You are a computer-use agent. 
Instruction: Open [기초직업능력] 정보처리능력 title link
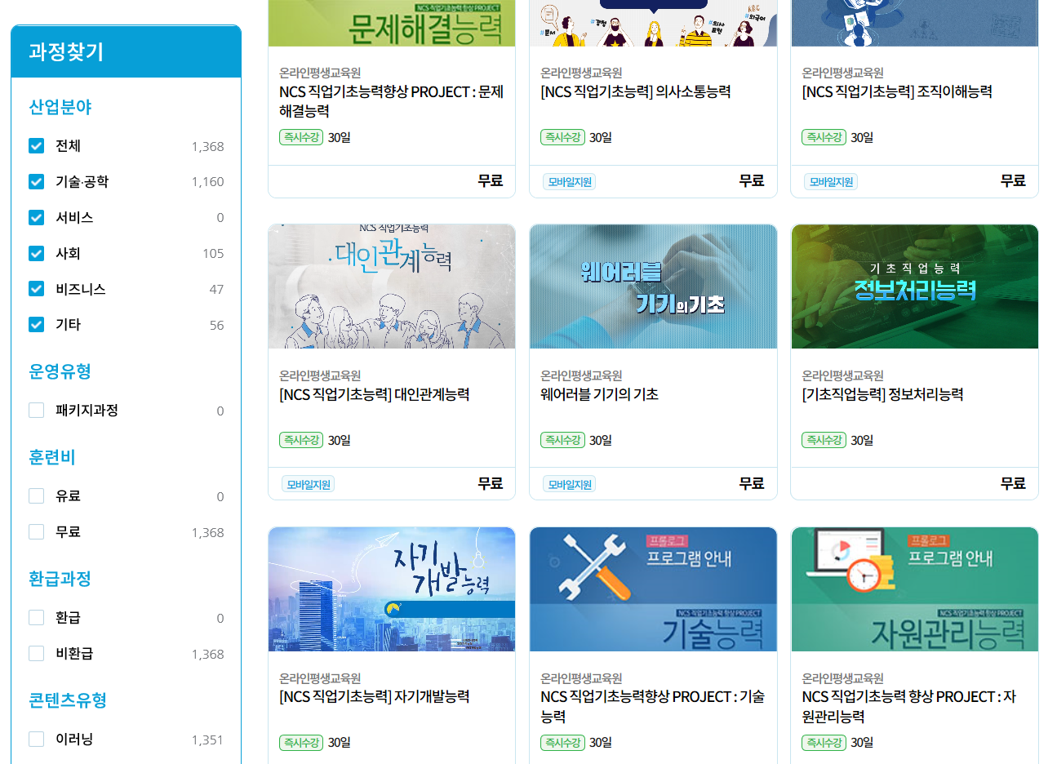(883, 394)
